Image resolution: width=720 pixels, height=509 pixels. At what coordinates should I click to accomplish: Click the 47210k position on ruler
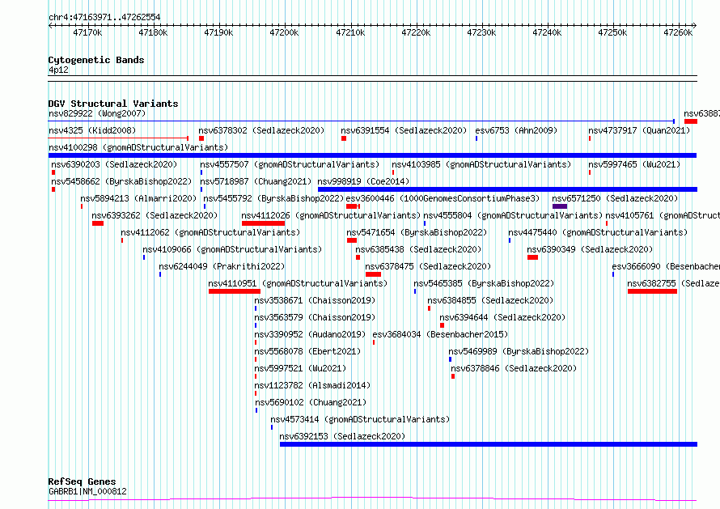tap(351, 32)
